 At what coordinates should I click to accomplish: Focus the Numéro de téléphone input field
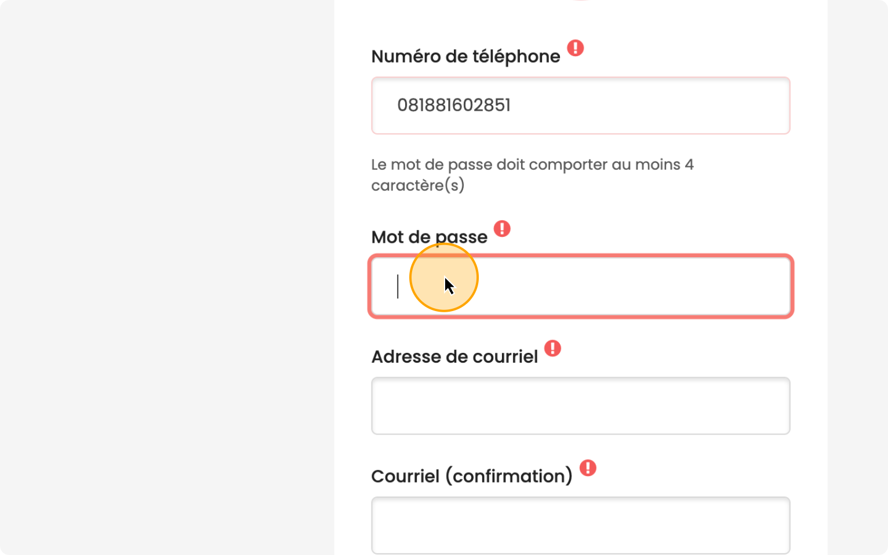coord(580,105)
